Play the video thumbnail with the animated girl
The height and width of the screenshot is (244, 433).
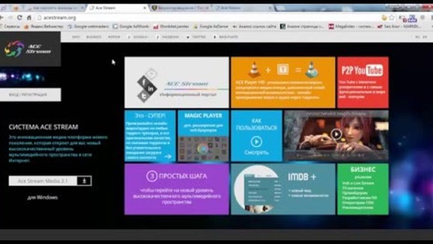point(336,134)
